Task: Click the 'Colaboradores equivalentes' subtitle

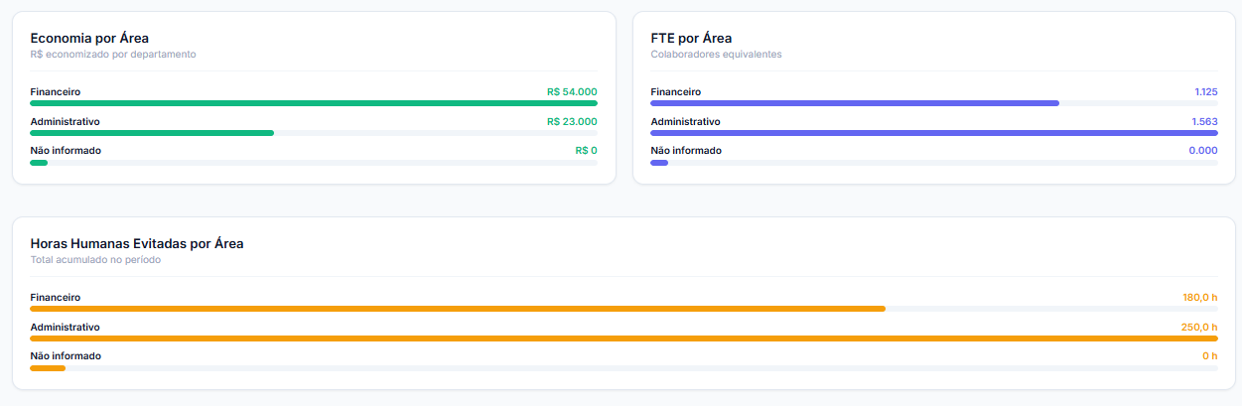Action: point(716,54)
